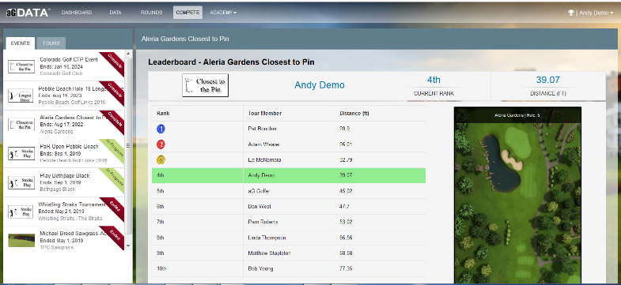Viewport: 621px width, 285px height.
Task: Click the Andy Demo name link
Action: pos(320,85)
